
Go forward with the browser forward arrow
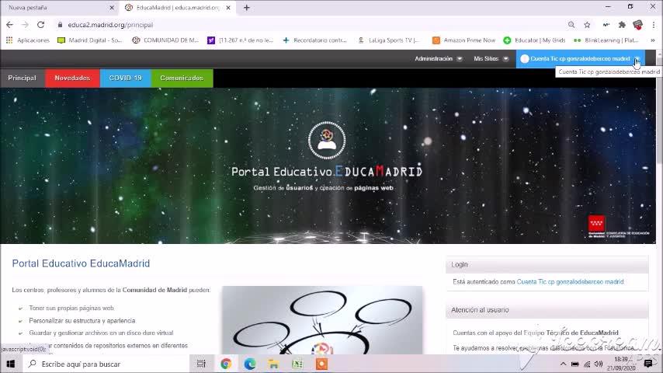[x=25, y=25]
